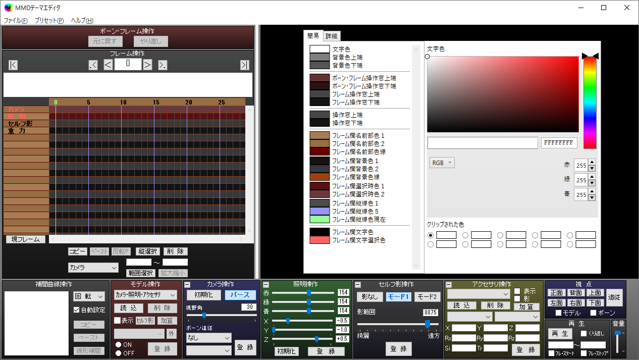Click the 縦選択 selection button
The image size is (639, 360).
pyautogui.click(x=148, y=251)
